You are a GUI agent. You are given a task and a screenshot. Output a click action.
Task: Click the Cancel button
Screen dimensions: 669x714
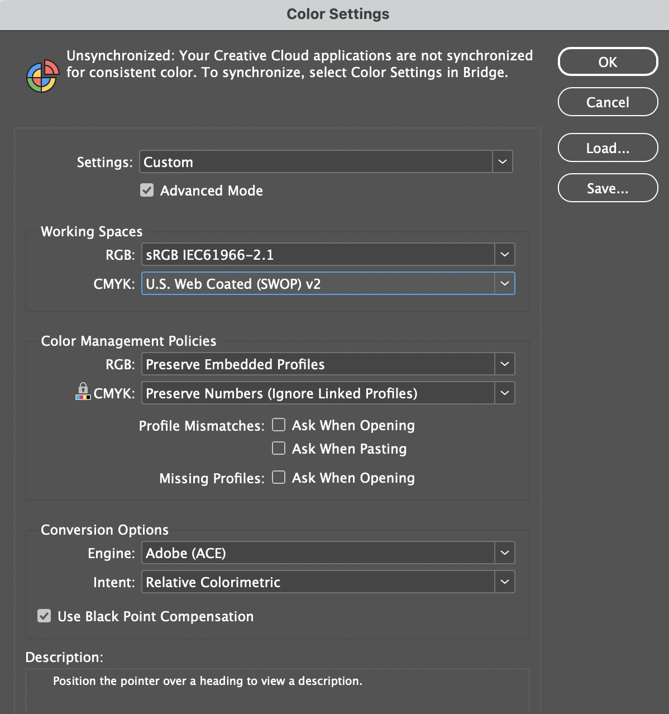pos(608,102)
